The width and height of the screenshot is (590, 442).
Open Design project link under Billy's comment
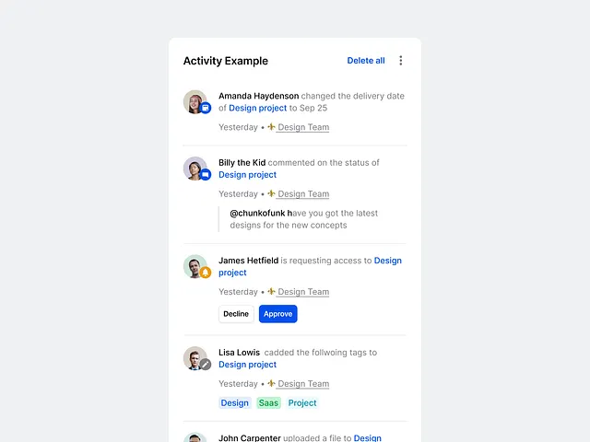[x=248, y=175]
